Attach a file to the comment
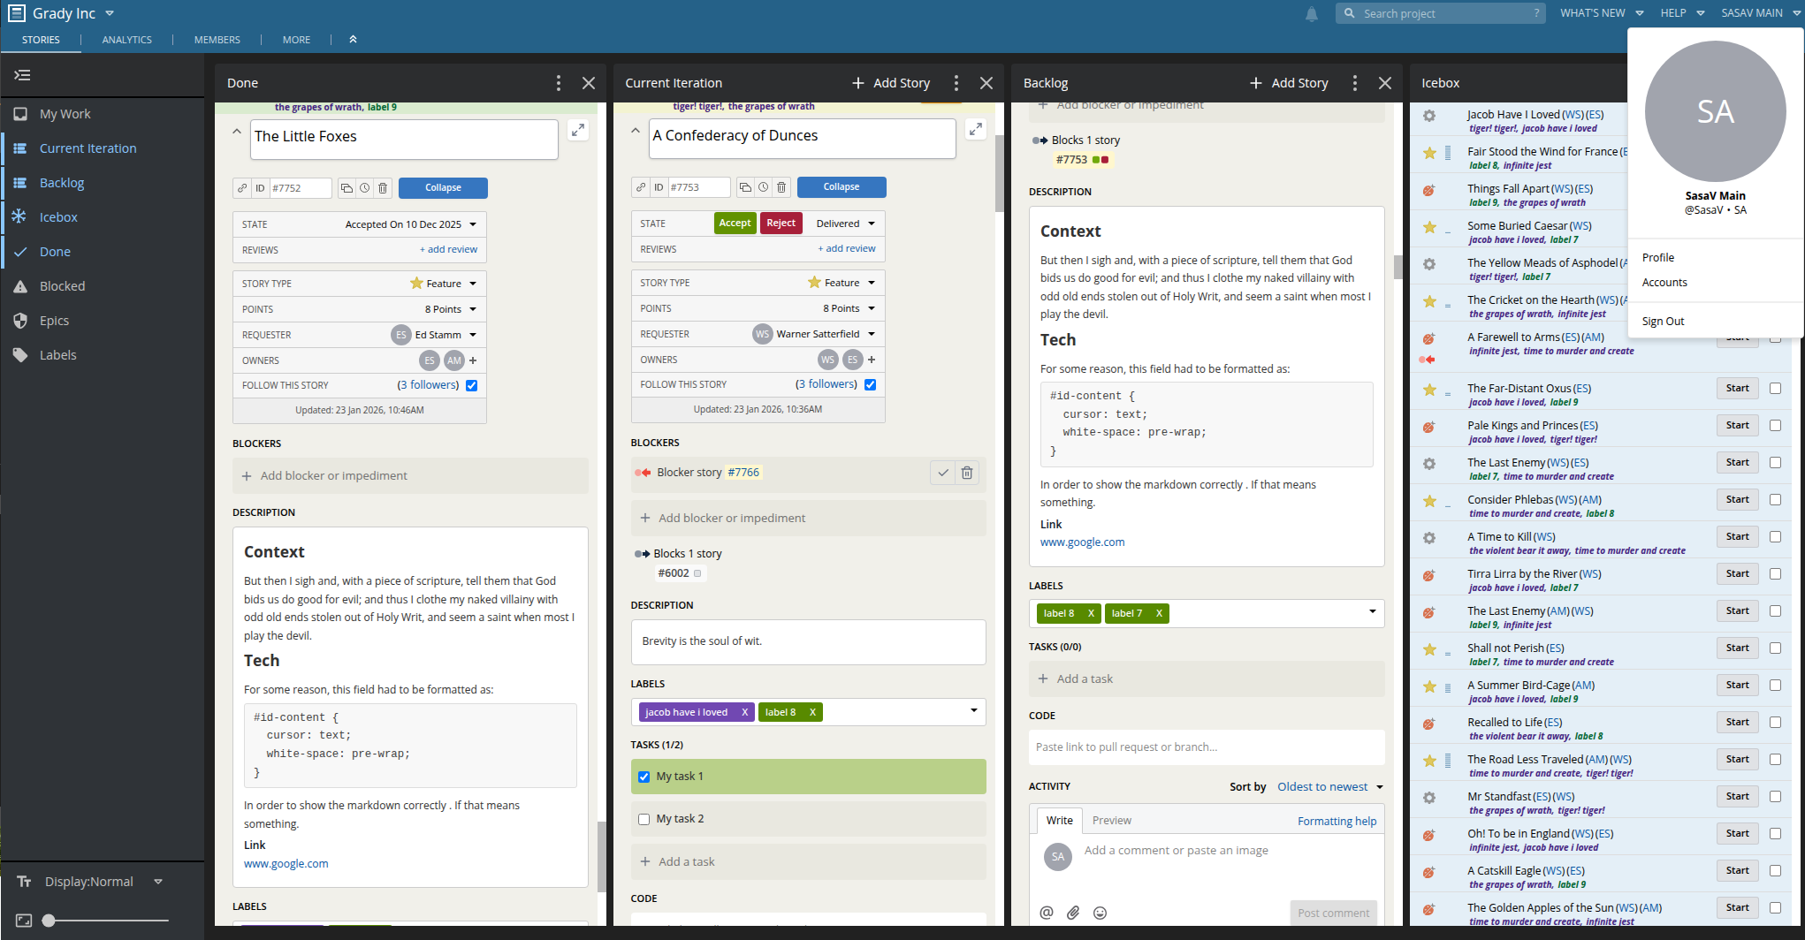Screen dimensions: 1805x940 pyautogui.click(x=1073, y=913)
